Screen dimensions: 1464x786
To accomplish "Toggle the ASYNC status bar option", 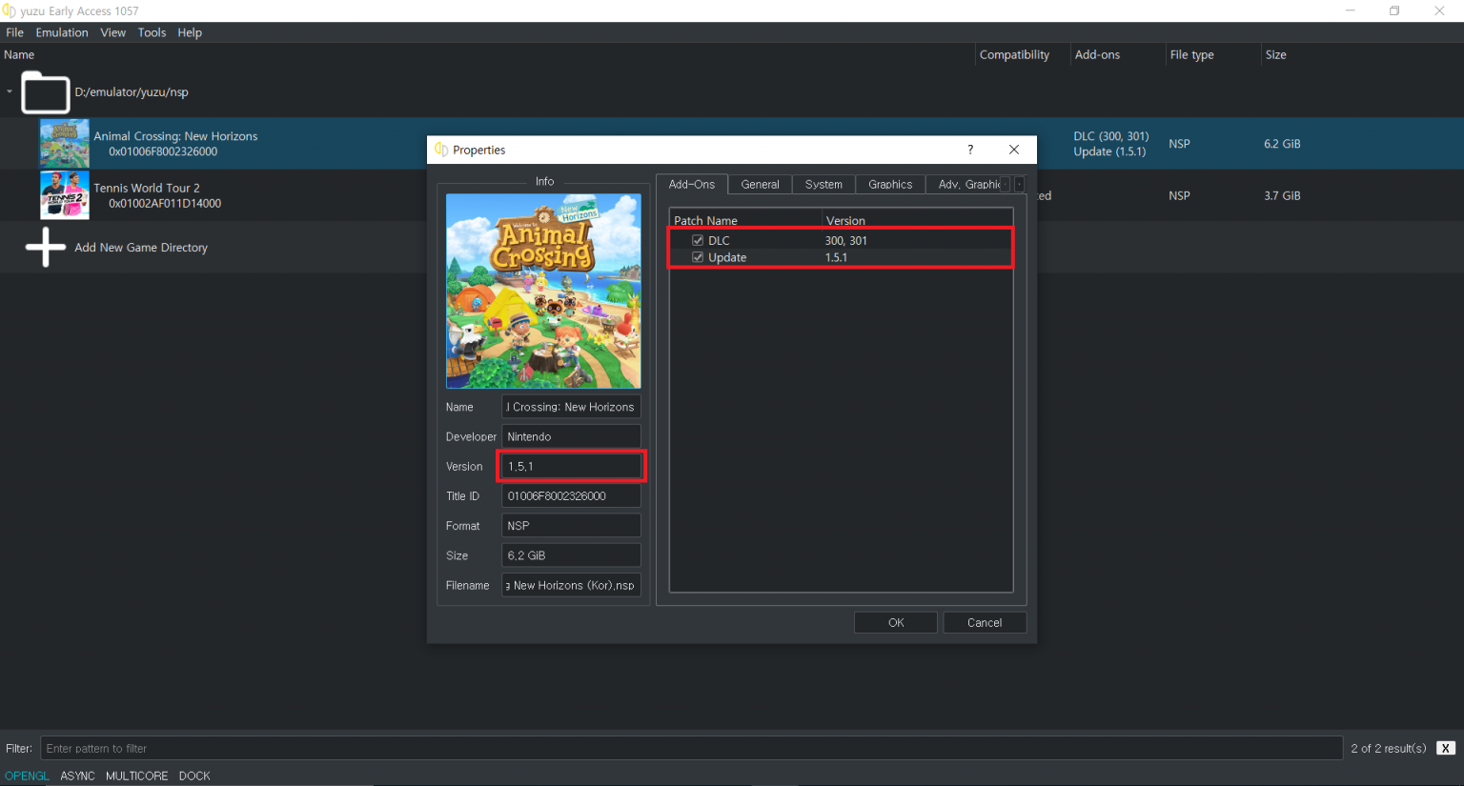I will (x=77, y=776).
